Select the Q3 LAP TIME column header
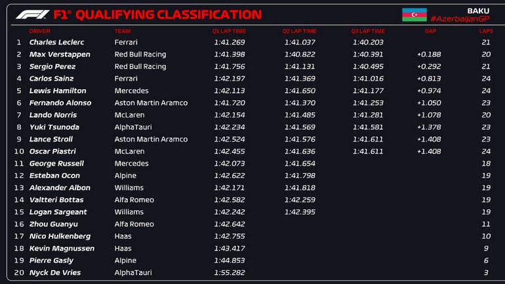This screenshot has height=284, width=505. click(x=368, y=31)
